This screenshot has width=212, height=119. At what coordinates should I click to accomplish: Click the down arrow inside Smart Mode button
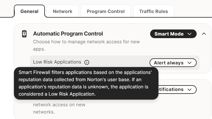[189, 34]
